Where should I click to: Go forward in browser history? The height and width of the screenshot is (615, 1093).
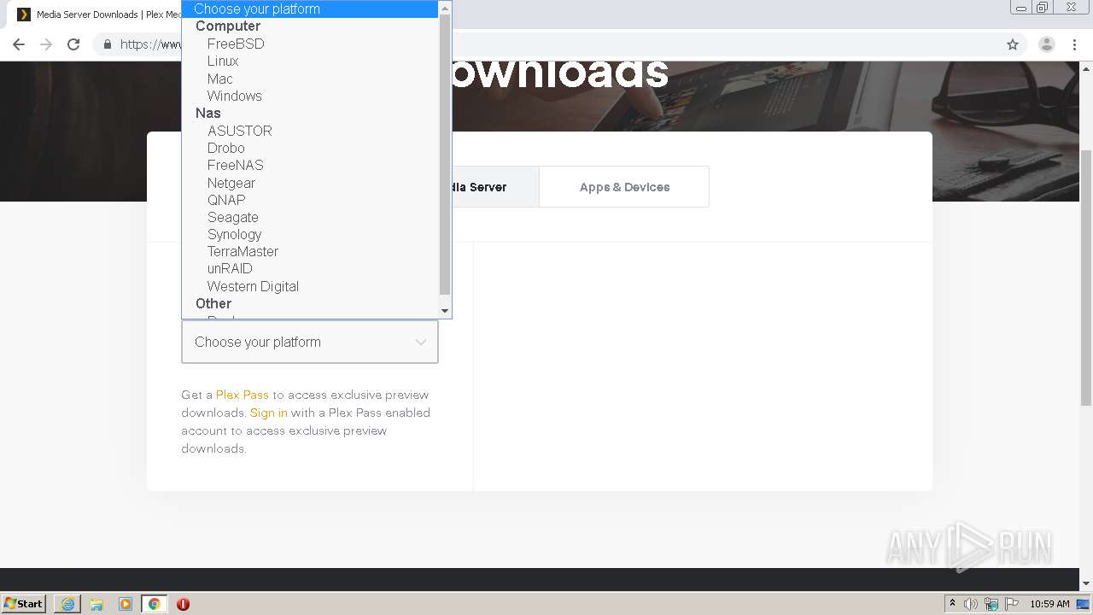click(46, 44)
